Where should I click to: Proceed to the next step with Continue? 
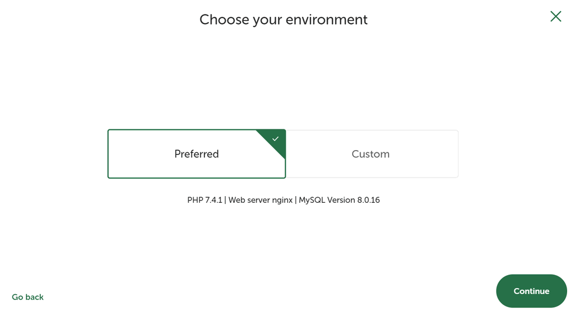tap(531, 291)
